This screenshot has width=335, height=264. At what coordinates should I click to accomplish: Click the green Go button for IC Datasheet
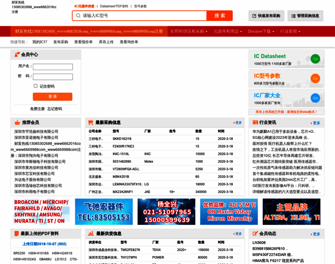315,59
